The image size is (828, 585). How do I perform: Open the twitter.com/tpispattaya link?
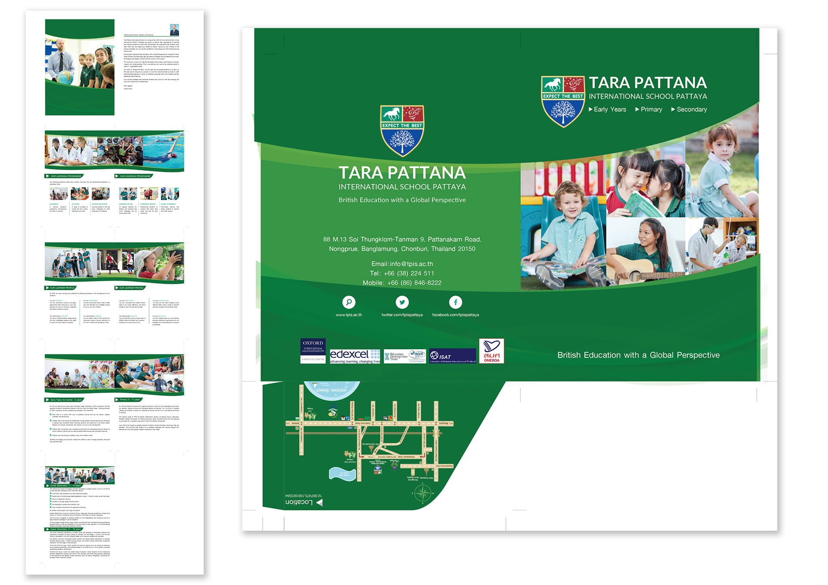click(402, 315)
